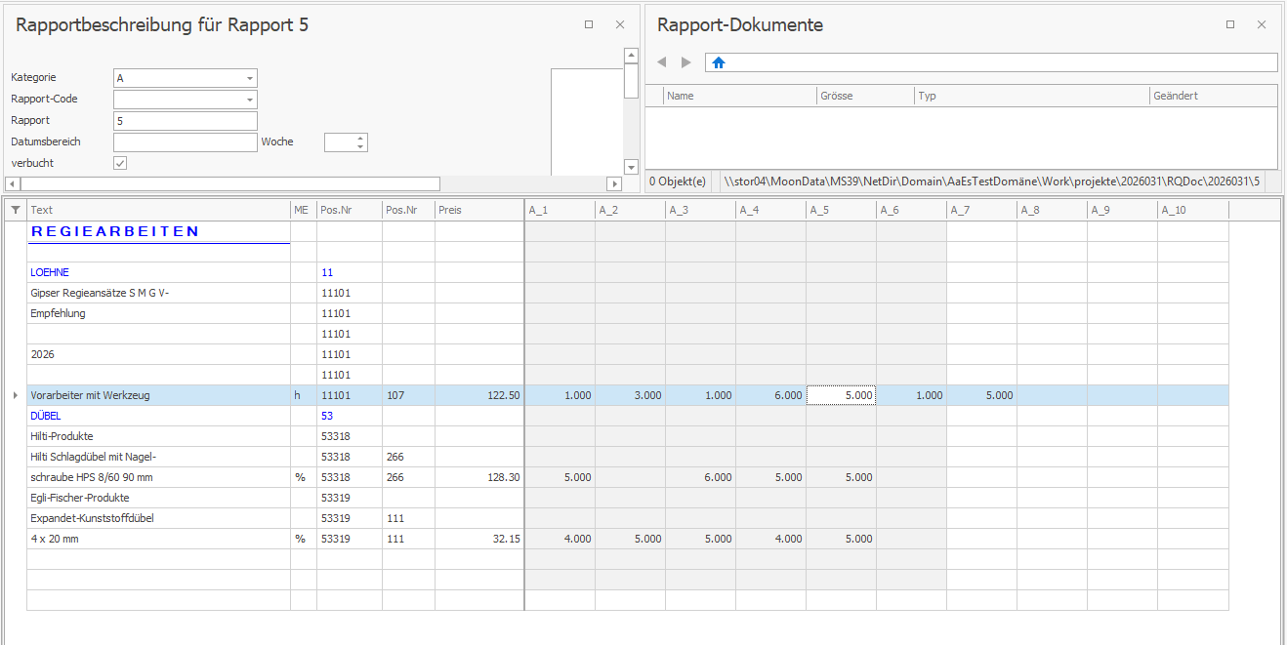Click the 0 Objekt(e) status entry
1287x645 pixels.
point(678,181)
